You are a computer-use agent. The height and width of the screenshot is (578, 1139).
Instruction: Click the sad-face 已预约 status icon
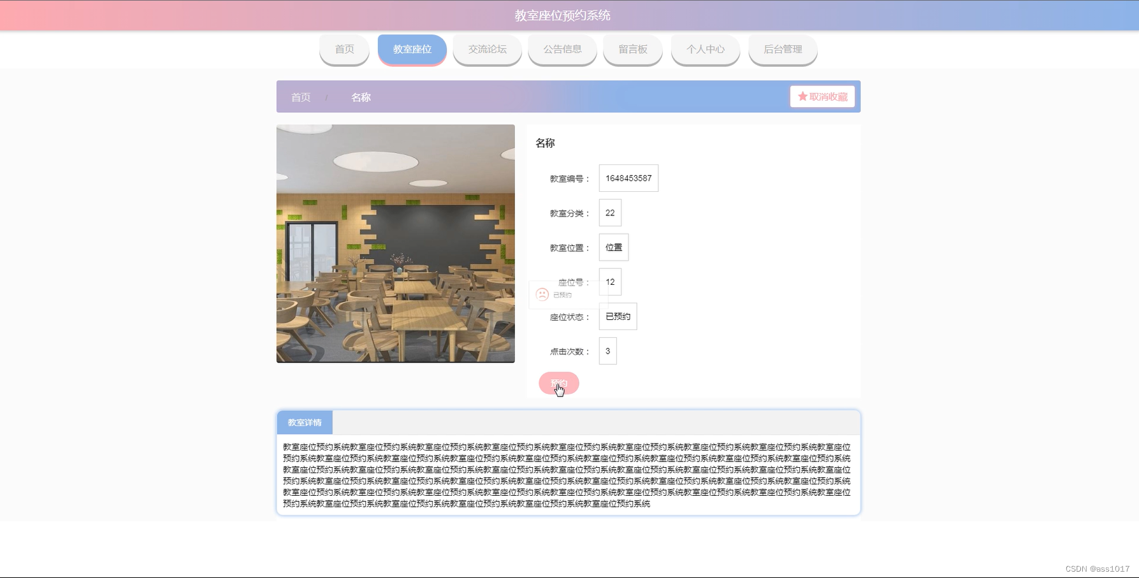pyautogui.click(x=541, y=294)
